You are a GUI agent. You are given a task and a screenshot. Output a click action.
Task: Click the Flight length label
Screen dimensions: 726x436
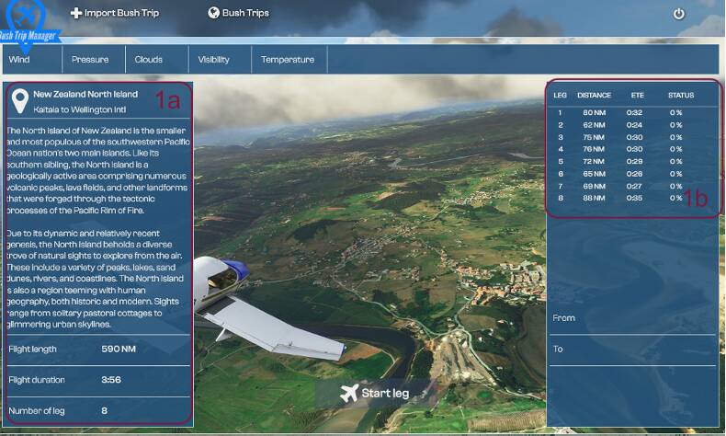32,349
